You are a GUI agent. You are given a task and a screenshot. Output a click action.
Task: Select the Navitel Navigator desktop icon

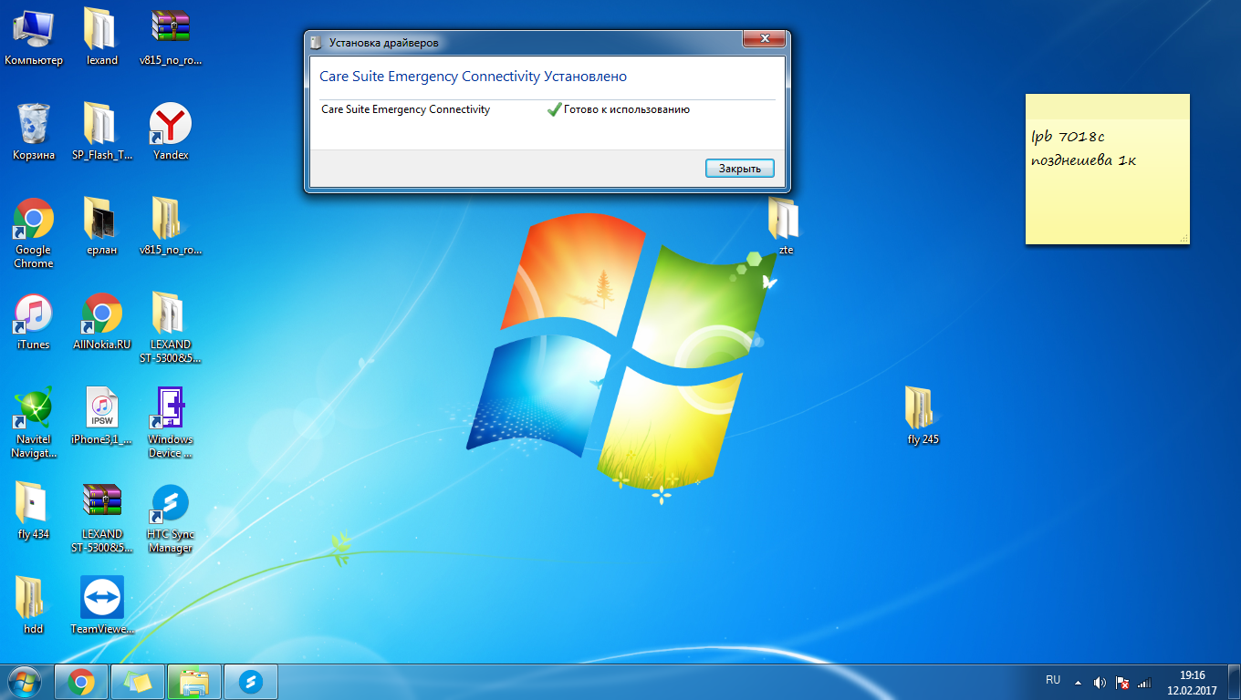(x=34, y=409)
